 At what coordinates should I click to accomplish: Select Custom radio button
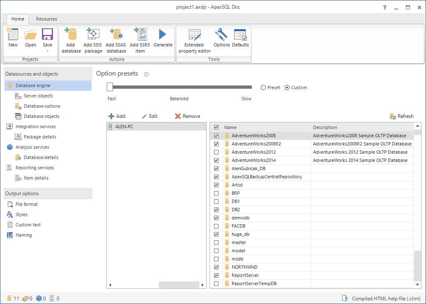pos(287,88)
